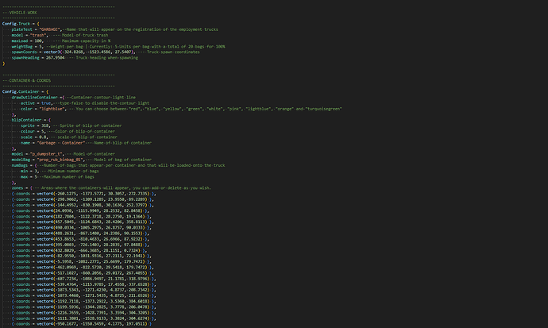Click the Config.Truck table declaration
The height and width of the screenshot is (328, 548).
click(x=16, y=22)
